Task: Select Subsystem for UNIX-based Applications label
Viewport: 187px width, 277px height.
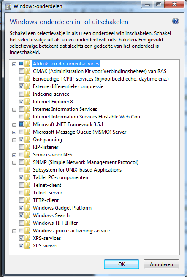Action: tap(77, 170)
